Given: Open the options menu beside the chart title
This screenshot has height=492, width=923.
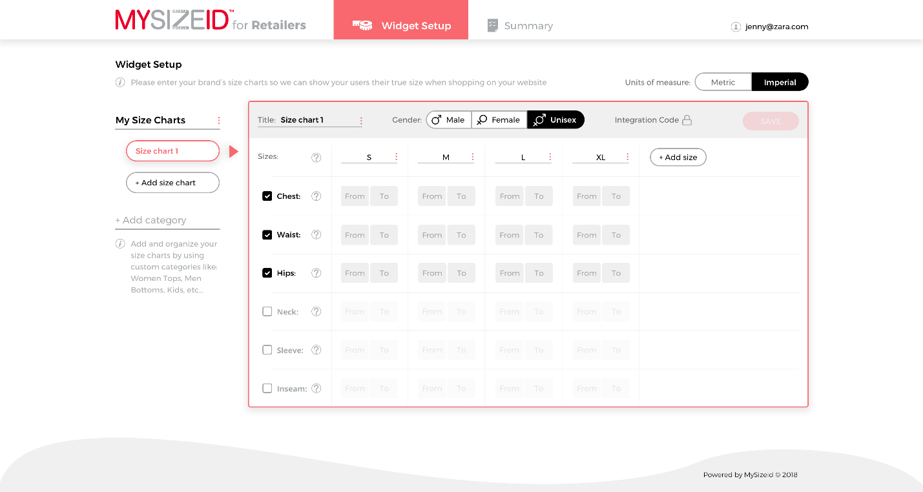Looking at the screenshot, I should 361,121.
